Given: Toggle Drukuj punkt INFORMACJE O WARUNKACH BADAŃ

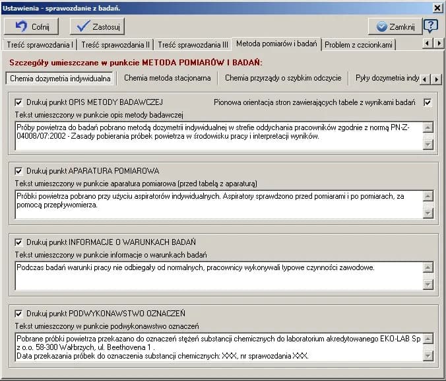Looking at the screenshot, I should (18, 242).
